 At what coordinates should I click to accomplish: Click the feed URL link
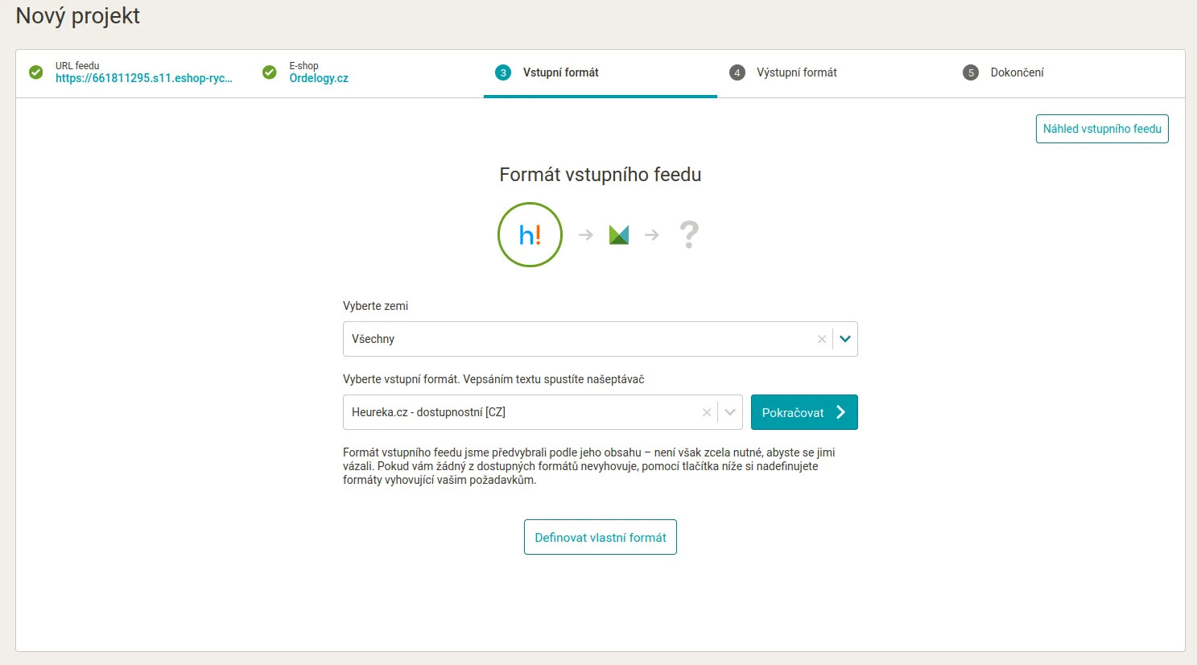[x=143, y=78]
